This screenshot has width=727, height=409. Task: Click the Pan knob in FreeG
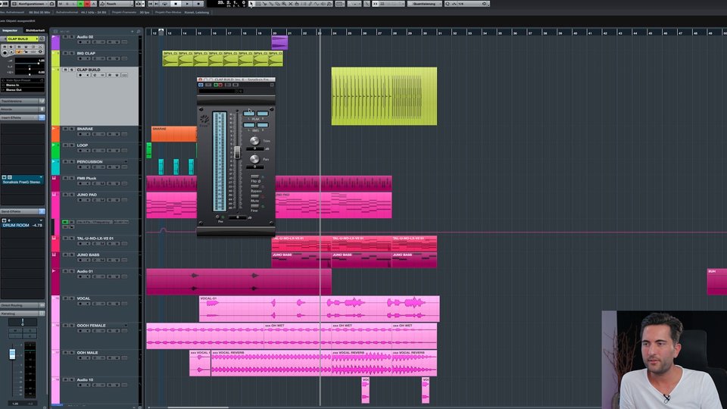click(254, 159)
